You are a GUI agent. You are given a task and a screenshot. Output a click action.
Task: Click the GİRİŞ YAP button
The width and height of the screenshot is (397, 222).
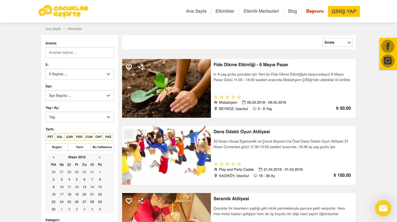pos(344,11)
